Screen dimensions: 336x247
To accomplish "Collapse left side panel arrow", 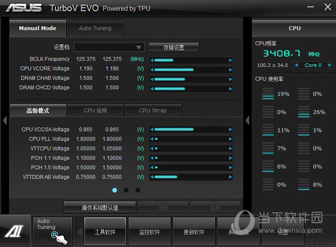I will point(5,120).
